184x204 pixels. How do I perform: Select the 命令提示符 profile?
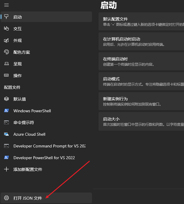click(24, 123)
